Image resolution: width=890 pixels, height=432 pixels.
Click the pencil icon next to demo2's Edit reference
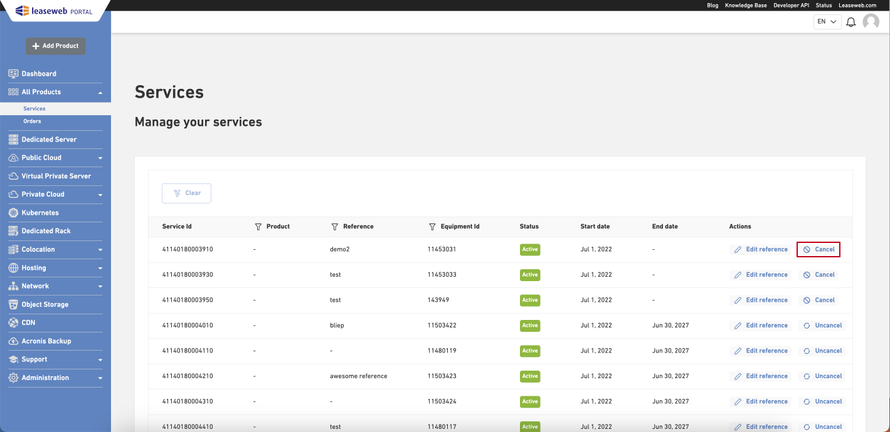[x=738, y=249]
